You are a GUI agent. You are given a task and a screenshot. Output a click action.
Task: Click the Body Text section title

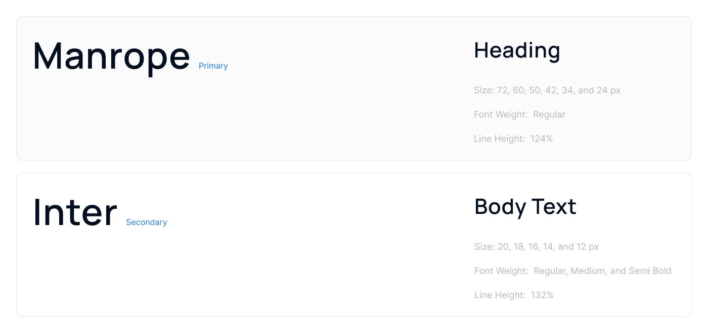click(525, 207)
